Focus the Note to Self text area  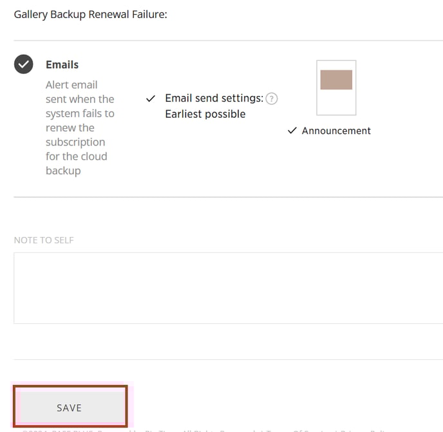pyautogui.click(x=229, y=288)
